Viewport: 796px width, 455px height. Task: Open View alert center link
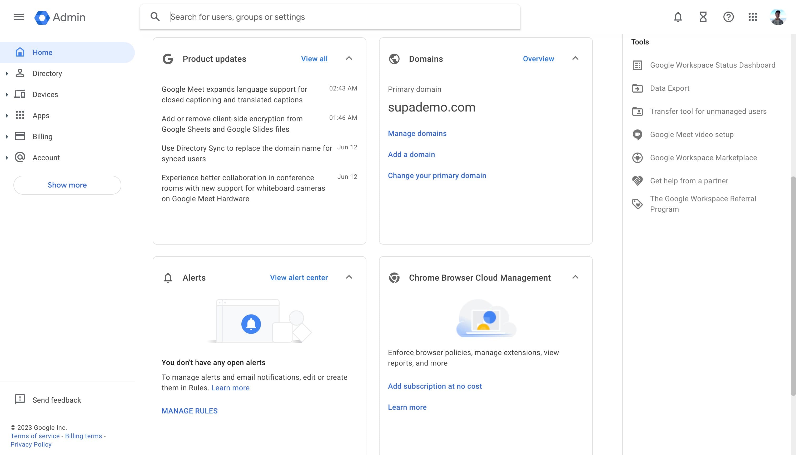point(299,277)
